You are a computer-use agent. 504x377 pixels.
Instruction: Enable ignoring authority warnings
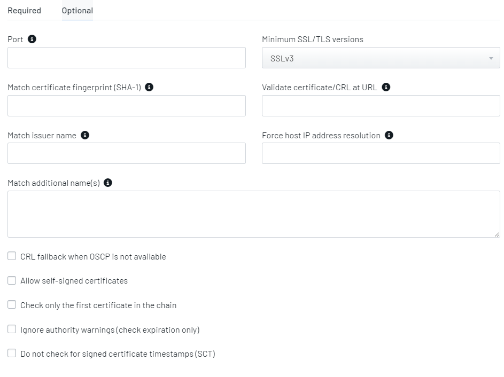[x=12, y=329]
